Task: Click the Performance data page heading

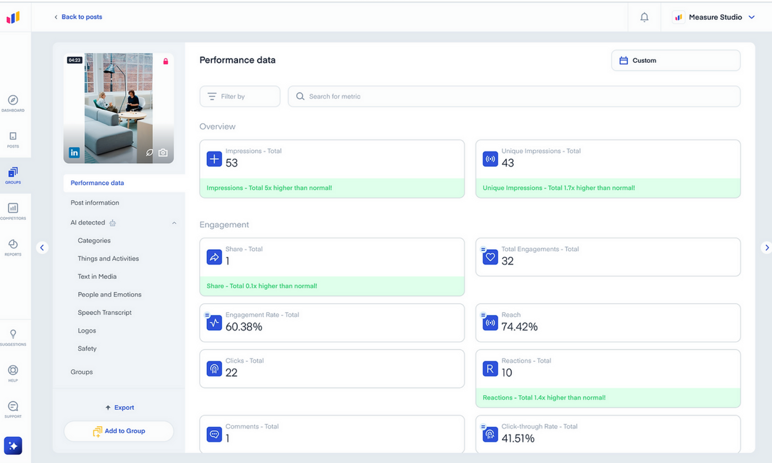Action: [238, 60]
